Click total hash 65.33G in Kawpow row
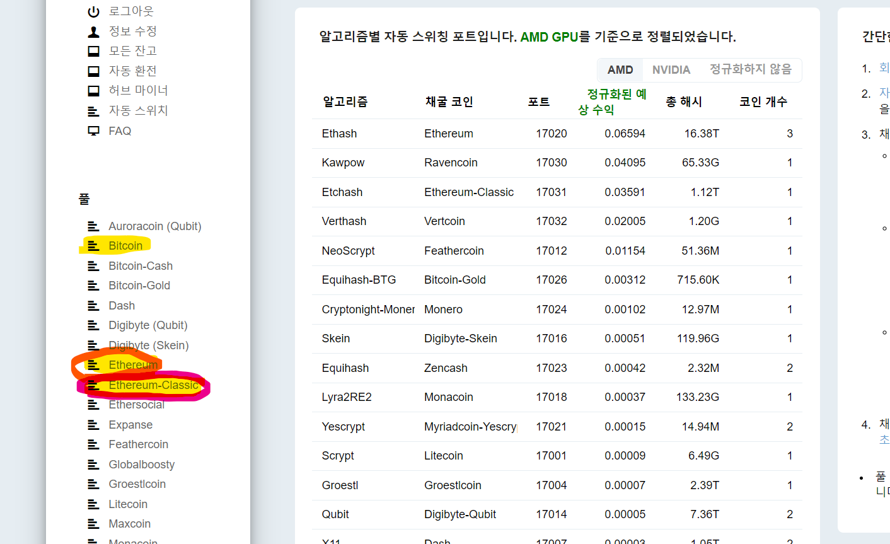This screenshot has width=890, height=544. pos(700,163)
